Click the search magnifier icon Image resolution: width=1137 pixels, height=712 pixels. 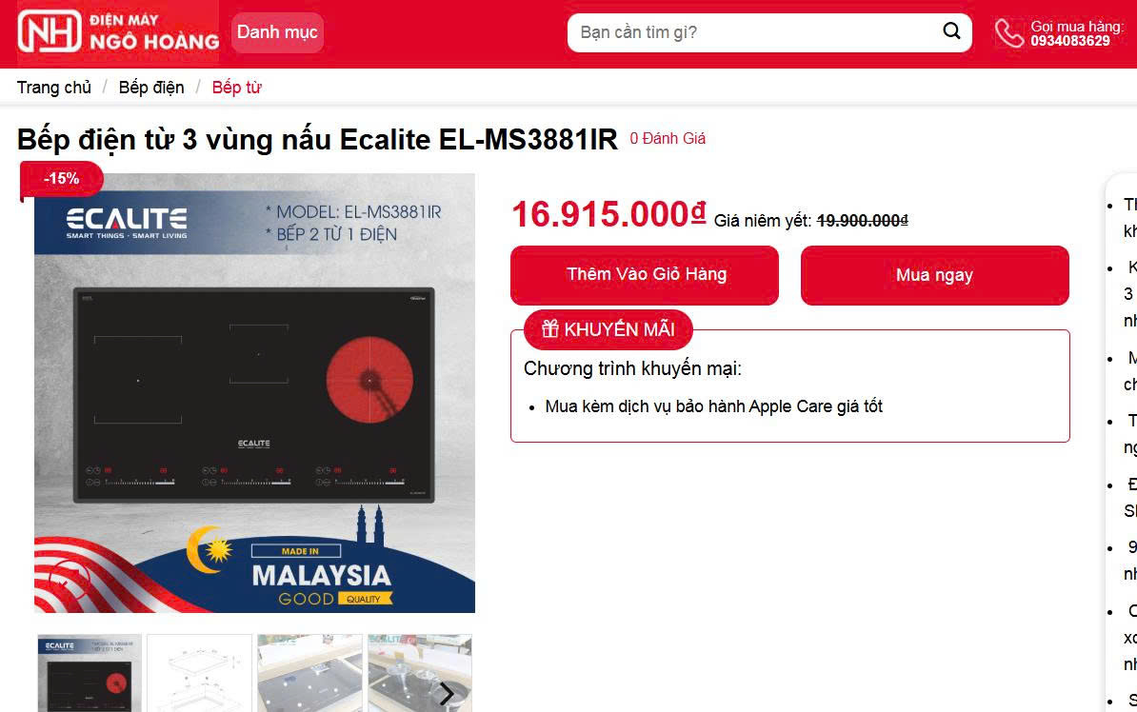tap(951, 31)
